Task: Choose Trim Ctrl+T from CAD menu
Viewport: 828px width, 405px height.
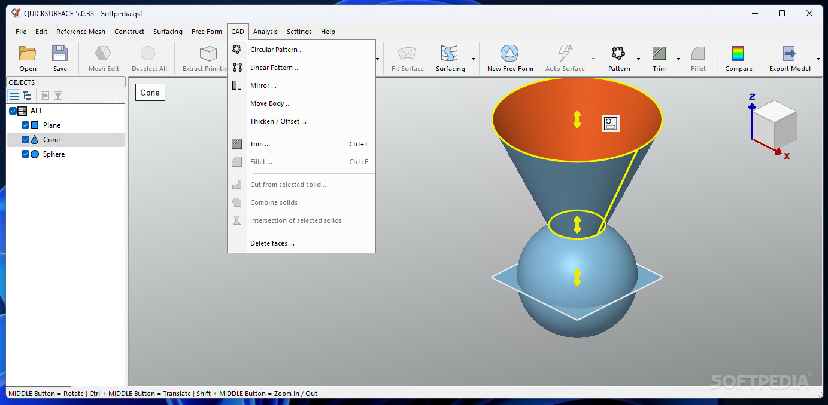Action: [301, 144]
